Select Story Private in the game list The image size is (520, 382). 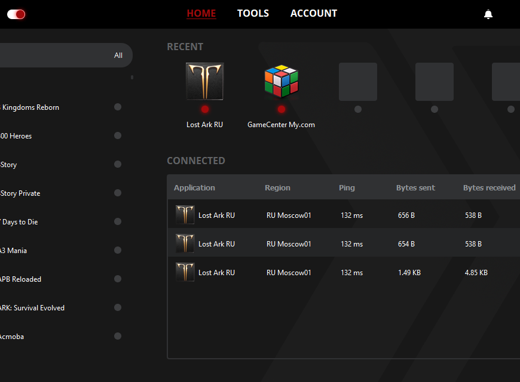pyautogui.click(x=20, y=193)
